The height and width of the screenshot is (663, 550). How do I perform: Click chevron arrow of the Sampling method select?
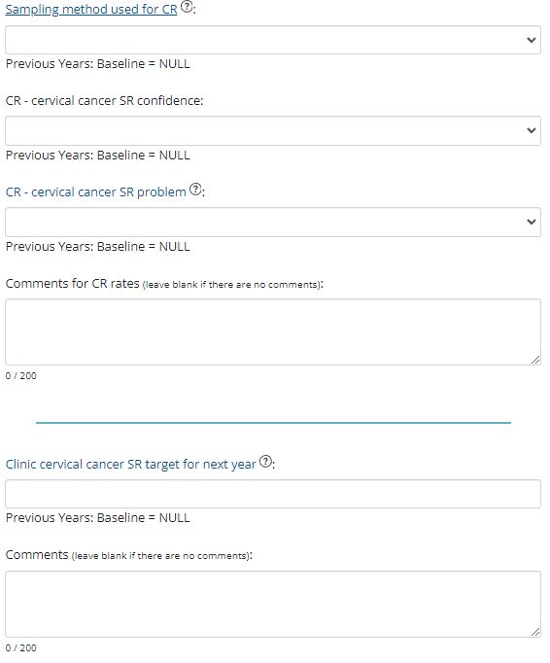click(532, 40)
